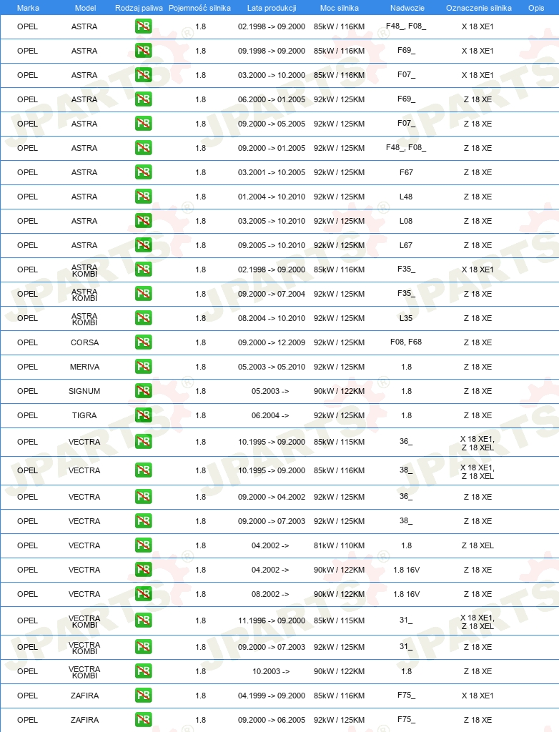The image size is (559, 732).
Task: Click the '81kW / 110KM' power cell
Action: pyautogui.click(x=339, y=545)
